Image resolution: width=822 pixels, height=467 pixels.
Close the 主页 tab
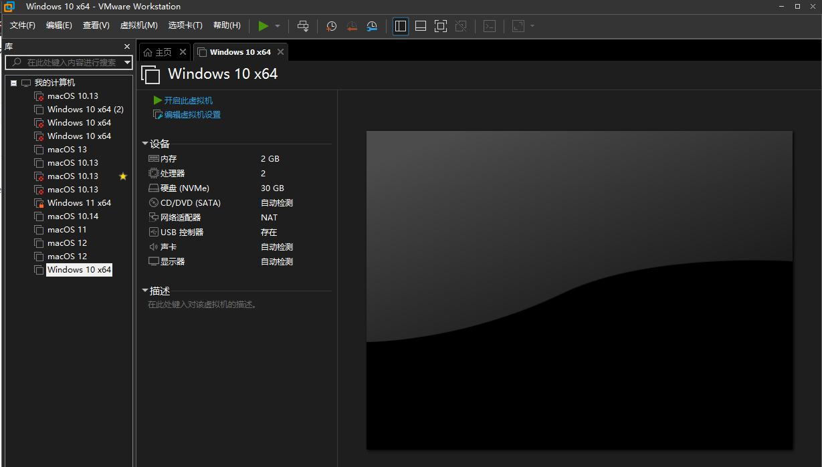tap(183, 52)
